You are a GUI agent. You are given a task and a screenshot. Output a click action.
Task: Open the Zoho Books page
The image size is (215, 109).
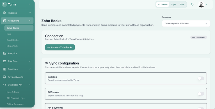(19, 28)
